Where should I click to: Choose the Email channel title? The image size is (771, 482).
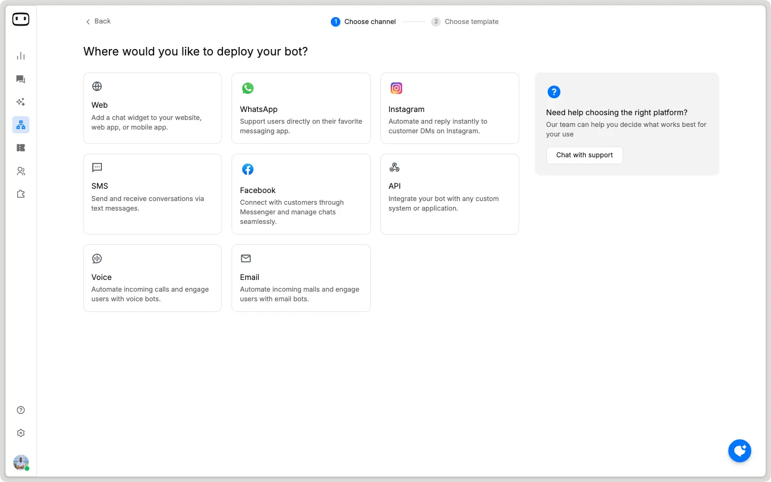pyautogui.click(x=250, y=277)
